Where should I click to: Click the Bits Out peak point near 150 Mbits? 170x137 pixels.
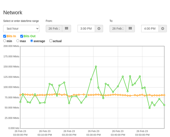[x=96, y=67]
